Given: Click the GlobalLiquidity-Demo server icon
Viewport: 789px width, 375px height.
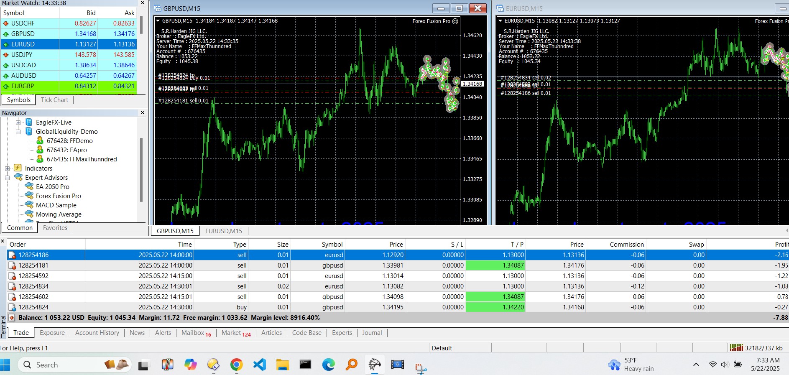Looking at the screenshot, I should tap(29, 131).
